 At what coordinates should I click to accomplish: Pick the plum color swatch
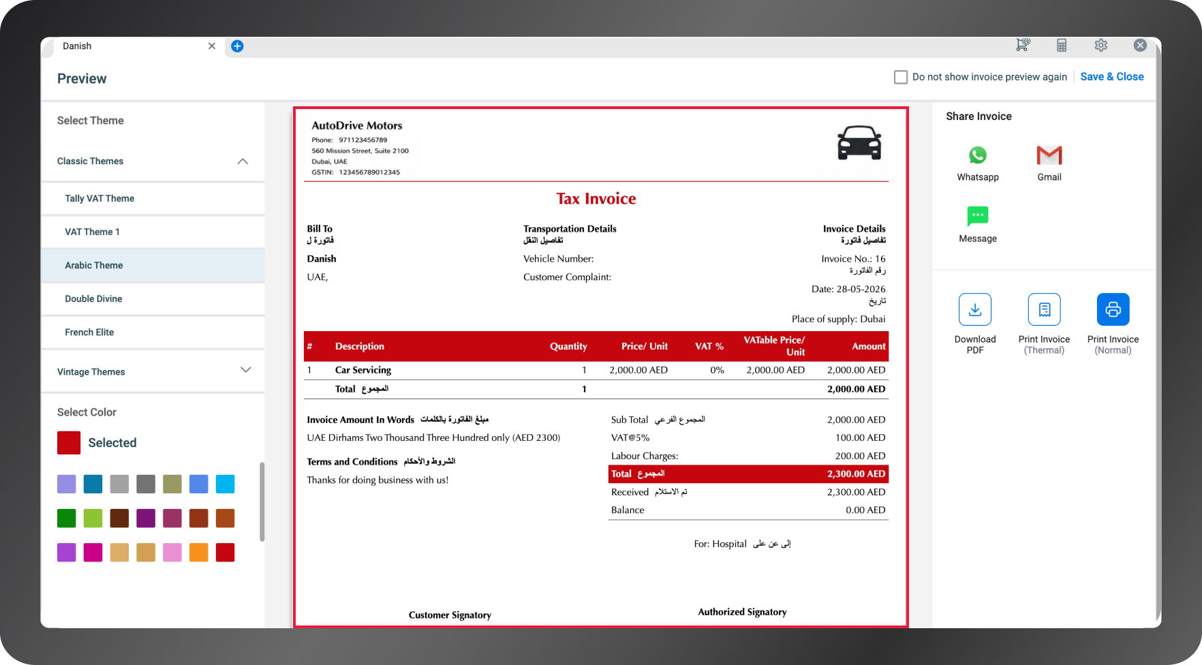click(x=172, y=518)
